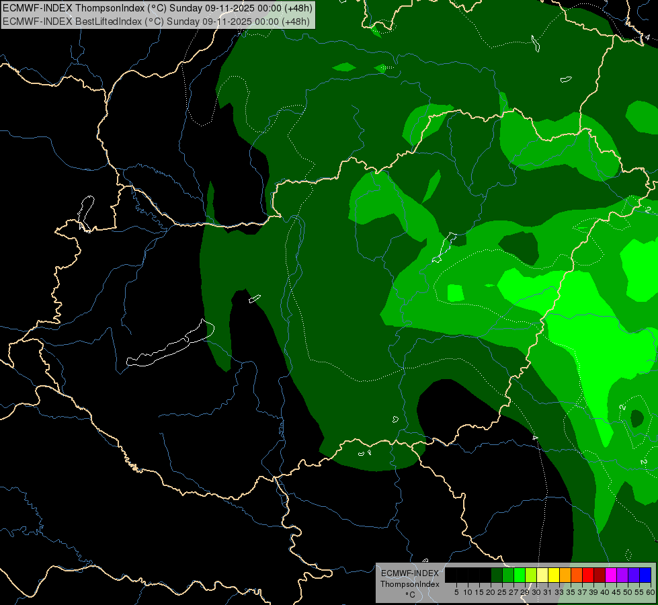658x605 pixels.
Task: Click legend scale value 37
Action: click(x=582, y=592)
